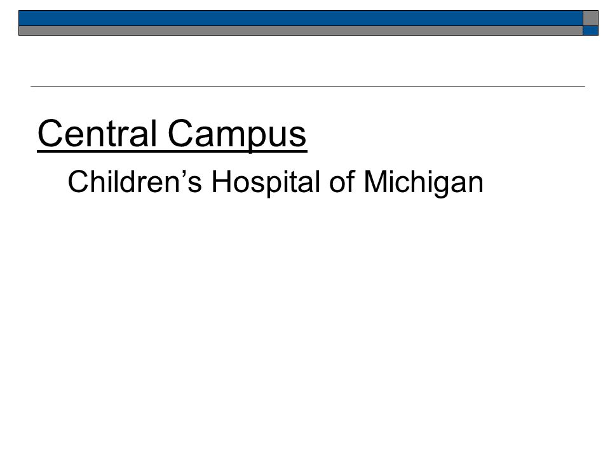The height and width of the screenshot is (458, 610).
Task: Select the word Hospital in subtitle
Action: tap(266, 183)
